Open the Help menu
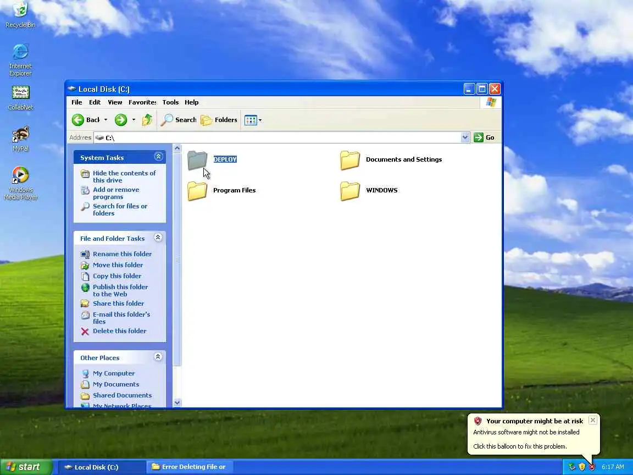Screen dimensions: 633x475 coord(191,102)
